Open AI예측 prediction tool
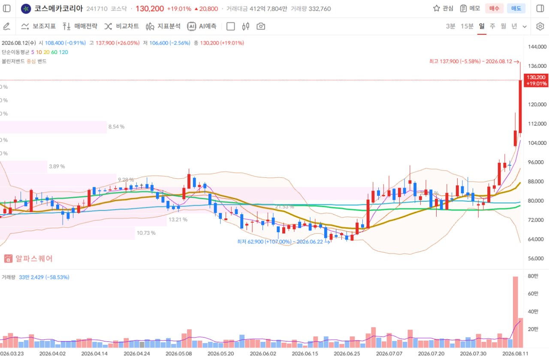 click(x=202, y=27)
